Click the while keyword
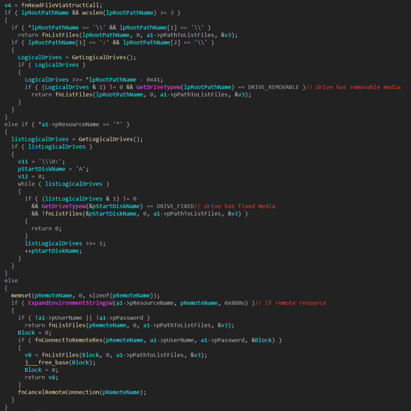 (26, 184)
